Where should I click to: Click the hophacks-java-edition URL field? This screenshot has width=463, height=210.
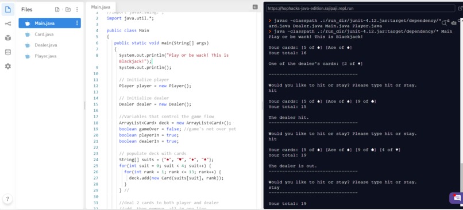click(360, 8)
